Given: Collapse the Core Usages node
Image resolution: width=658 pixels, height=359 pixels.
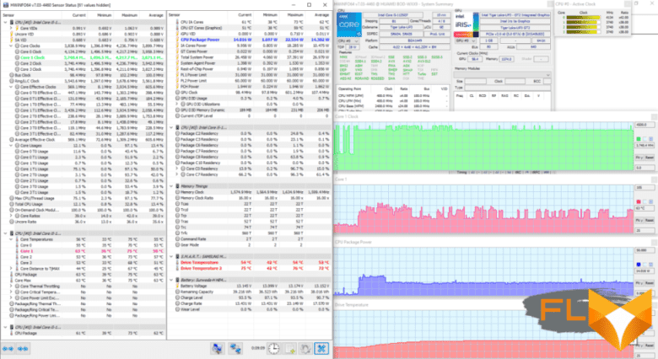Looking at the screenshot, I should click(11, 146).
